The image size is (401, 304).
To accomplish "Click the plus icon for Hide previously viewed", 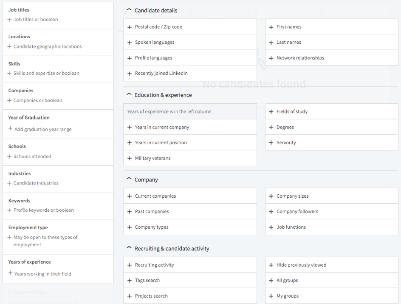I will pos(271,265).
